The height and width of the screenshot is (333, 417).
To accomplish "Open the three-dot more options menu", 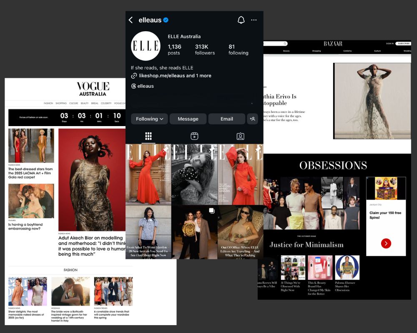I will point(254,20).
